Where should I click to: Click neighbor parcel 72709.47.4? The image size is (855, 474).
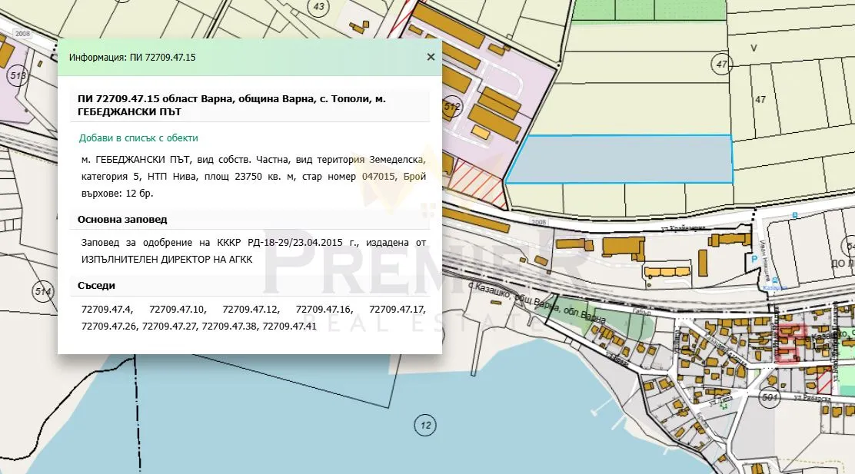click(107, 310)
